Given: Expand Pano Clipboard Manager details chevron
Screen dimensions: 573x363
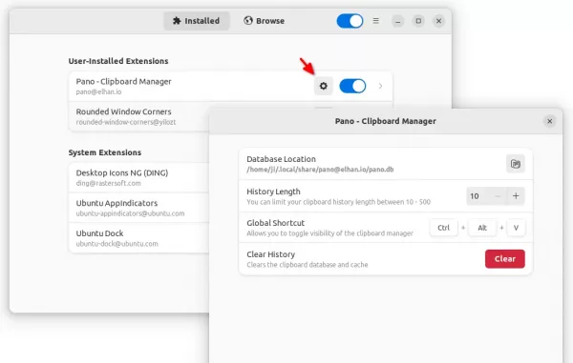Looking at the screenshot, I should [380, 86].
